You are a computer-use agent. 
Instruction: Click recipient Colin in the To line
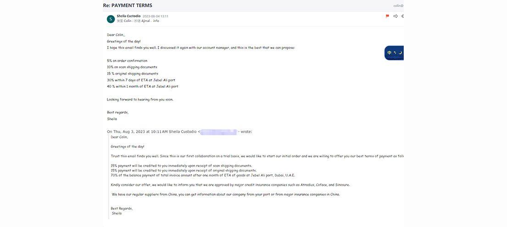coord(128,21)
